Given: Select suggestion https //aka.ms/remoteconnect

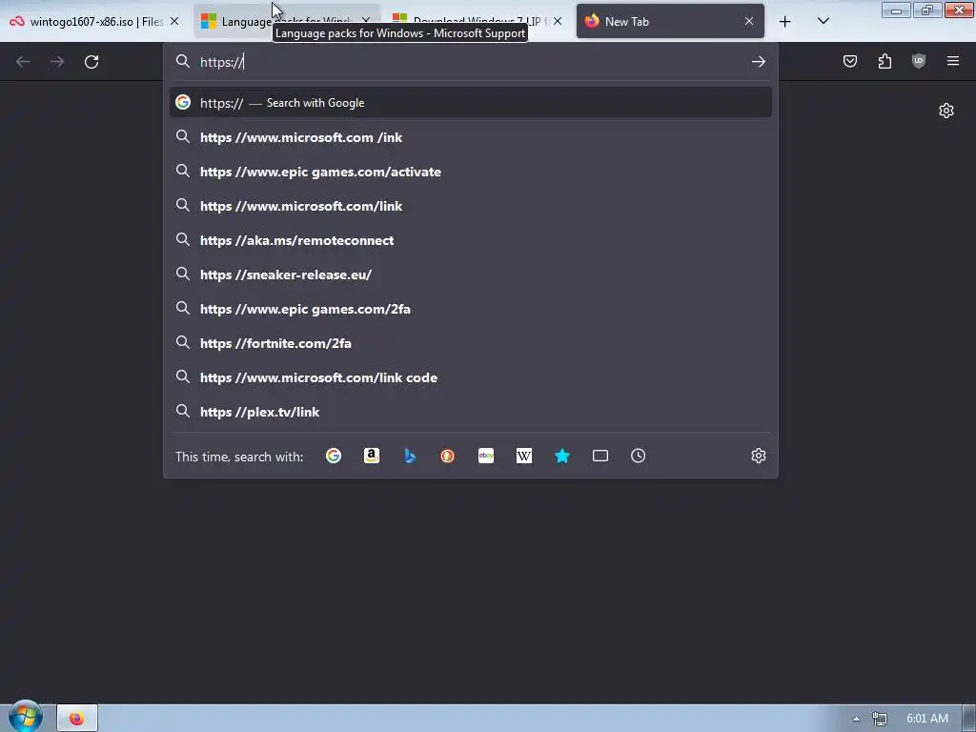Looking at the screenshot, I should click(x=471, y=240).
